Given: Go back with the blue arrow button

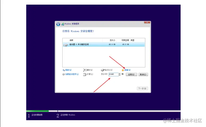Looking at the screenshot, I should (58, 24).
